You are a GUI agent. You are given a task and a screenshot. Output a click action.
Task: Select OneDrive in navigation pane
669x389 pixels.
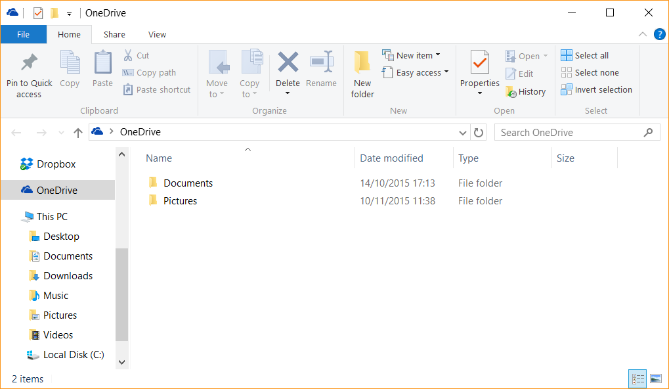pyautogui.click(x=58, y=190)
